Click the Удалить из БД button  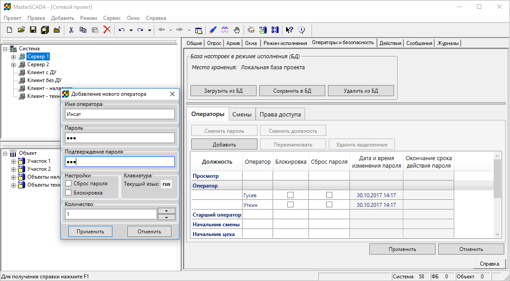pyautogui.click(x=361, y=90)
